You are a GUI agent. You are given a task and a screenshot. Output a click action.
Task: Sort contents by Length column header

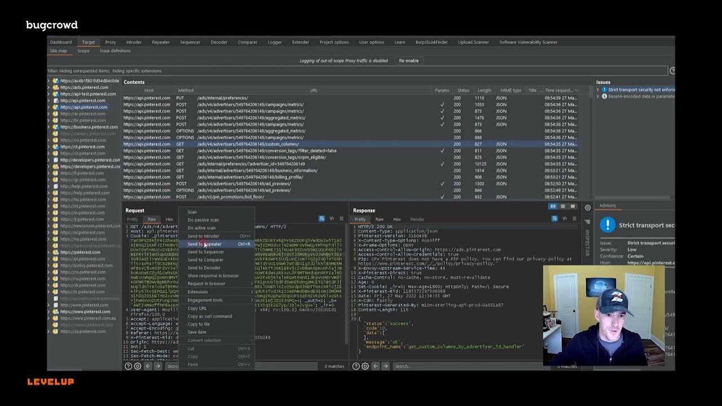point(485,90)
